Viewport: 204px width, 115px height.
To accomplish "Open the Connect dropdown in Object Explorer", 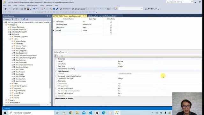I will [7, 19].
